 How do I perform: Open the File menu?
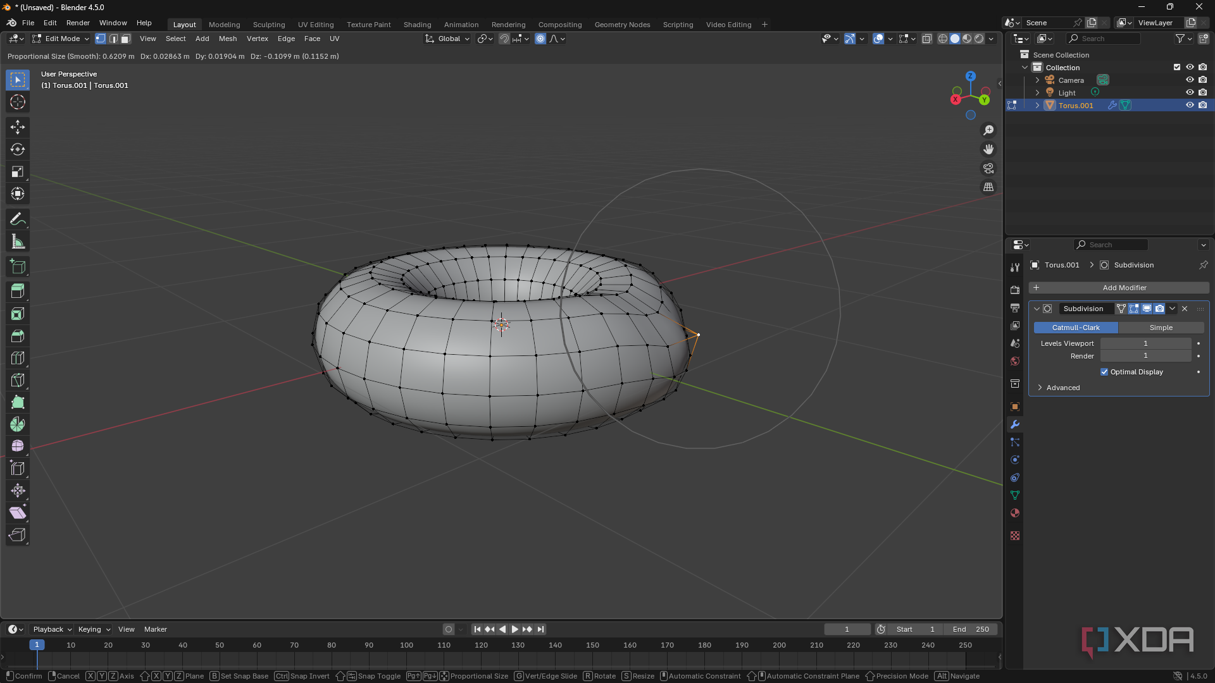(28, 23)
